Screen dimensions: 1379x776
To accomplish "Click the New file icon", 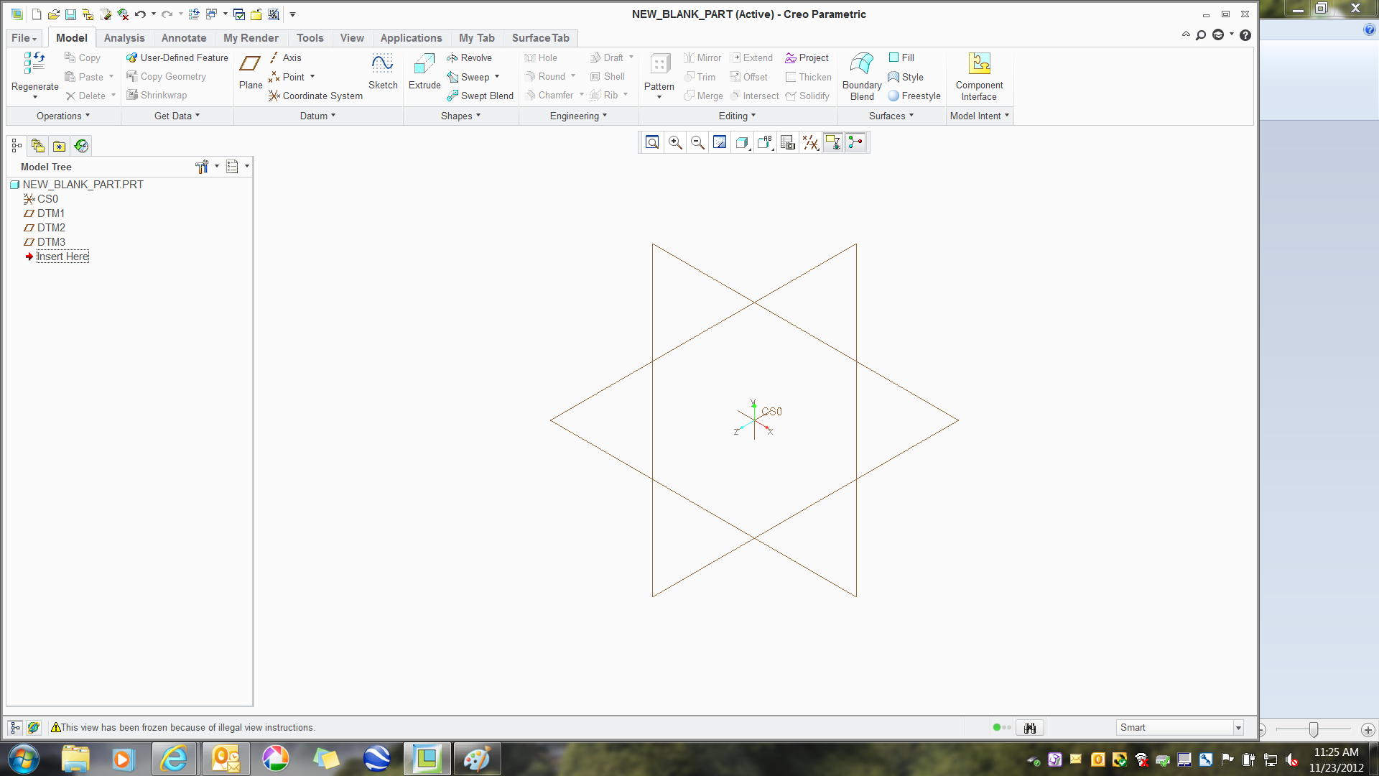I will point(37,14).
